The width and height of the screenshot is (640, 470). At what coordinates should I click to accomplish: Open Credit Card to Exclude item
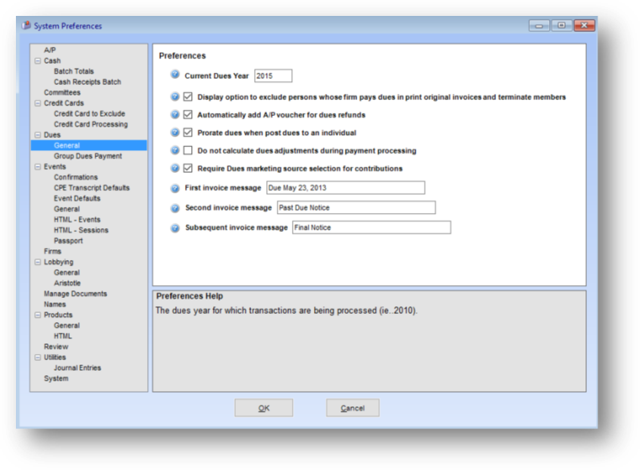pos(89,114)
